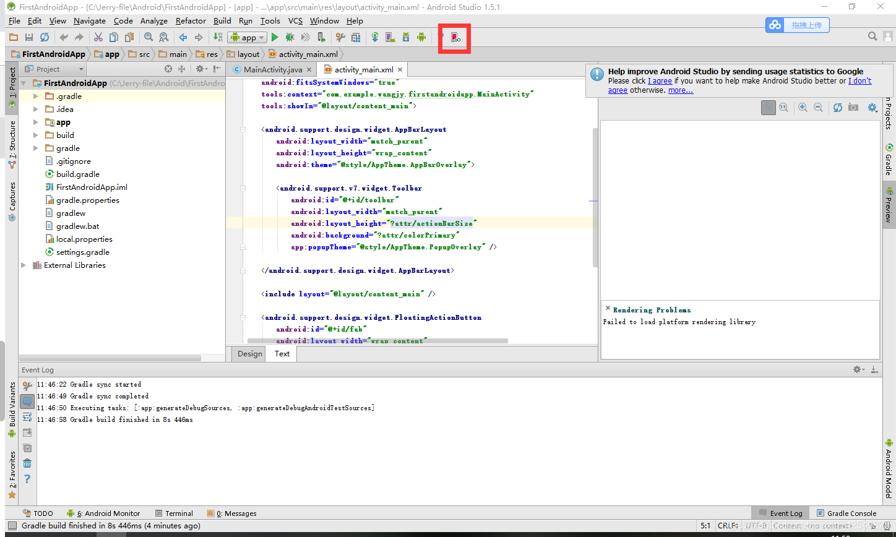Click the Undo arrow in main toolbar
Viewport: 896px width, 537px height.
point(64,37)
